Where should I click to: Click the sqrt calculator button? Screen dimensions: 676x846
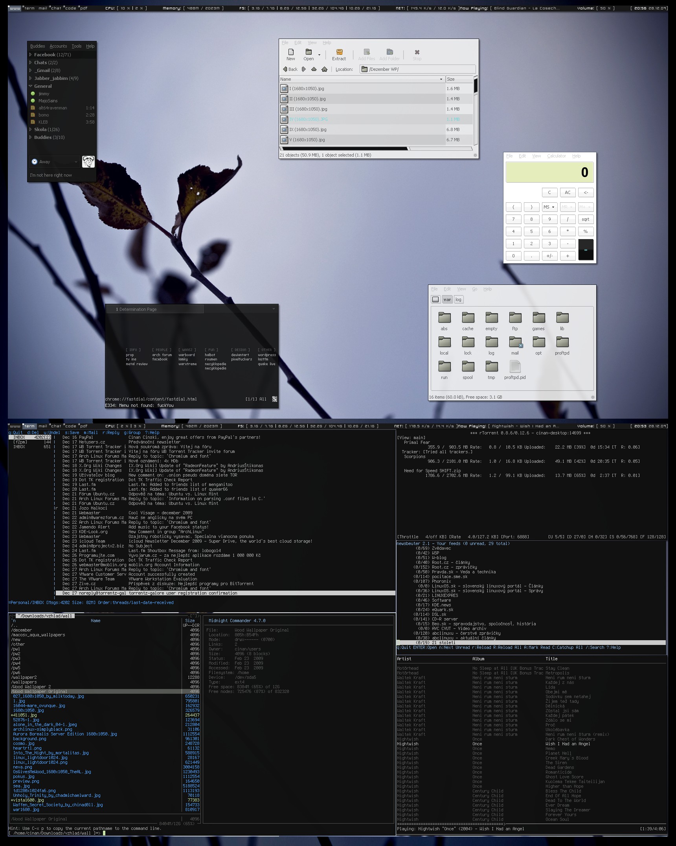point(586,219)
